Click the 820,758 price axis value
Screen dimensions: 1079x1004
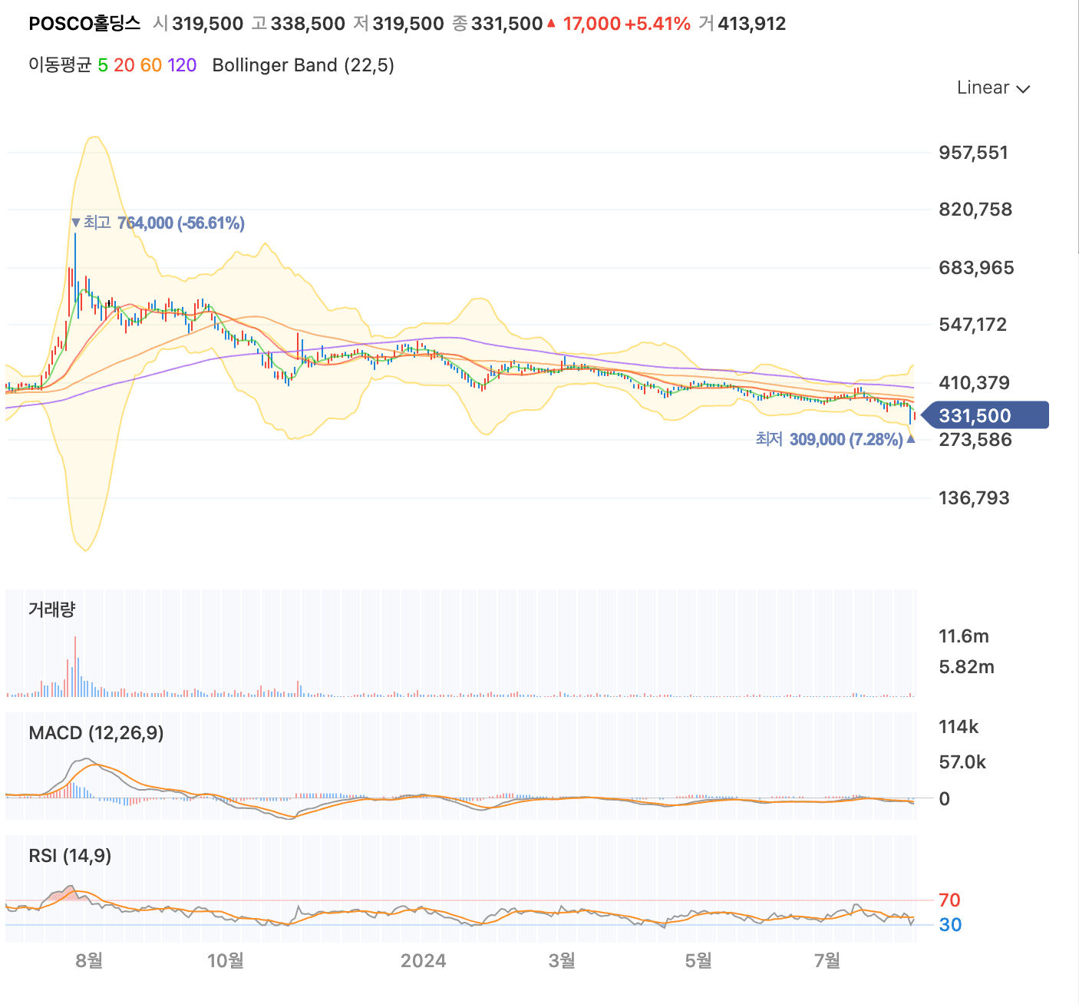tap(975, 209)
